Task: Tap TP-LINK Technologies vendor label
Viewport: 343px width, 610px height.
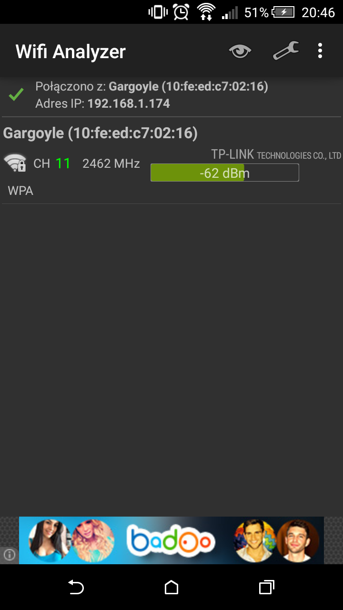Action: tap(276, 154)
